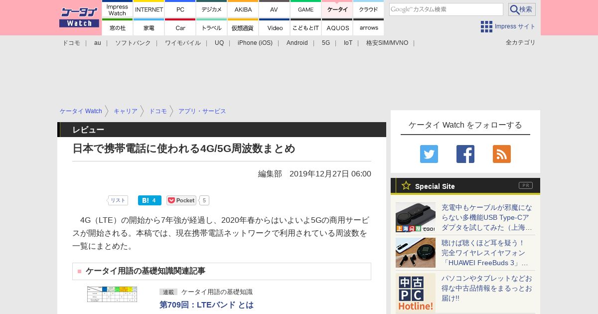598x314 pixels.
Task: Select ソフトバンク in category menu
Action: pos(133,43)
